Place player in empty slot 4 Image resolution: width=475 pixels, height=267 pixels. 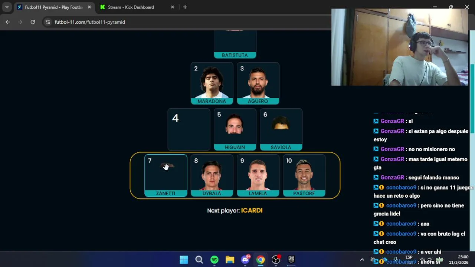coord(189,129)
